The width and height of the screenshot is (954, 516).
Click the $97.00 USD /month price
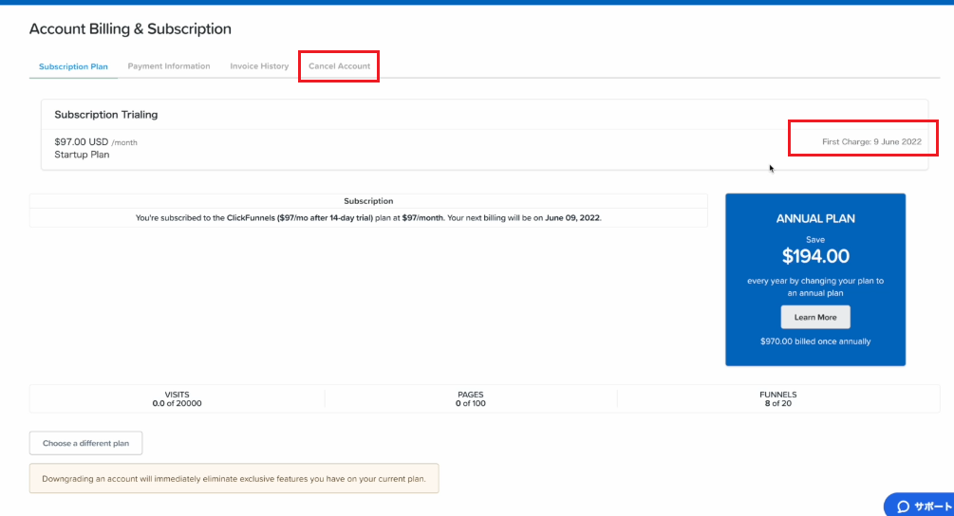tap(96, 141)
